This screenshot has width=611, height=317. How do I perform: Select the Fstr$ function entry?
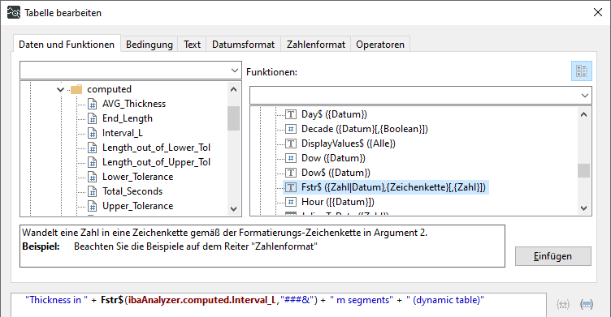(393, 187)
